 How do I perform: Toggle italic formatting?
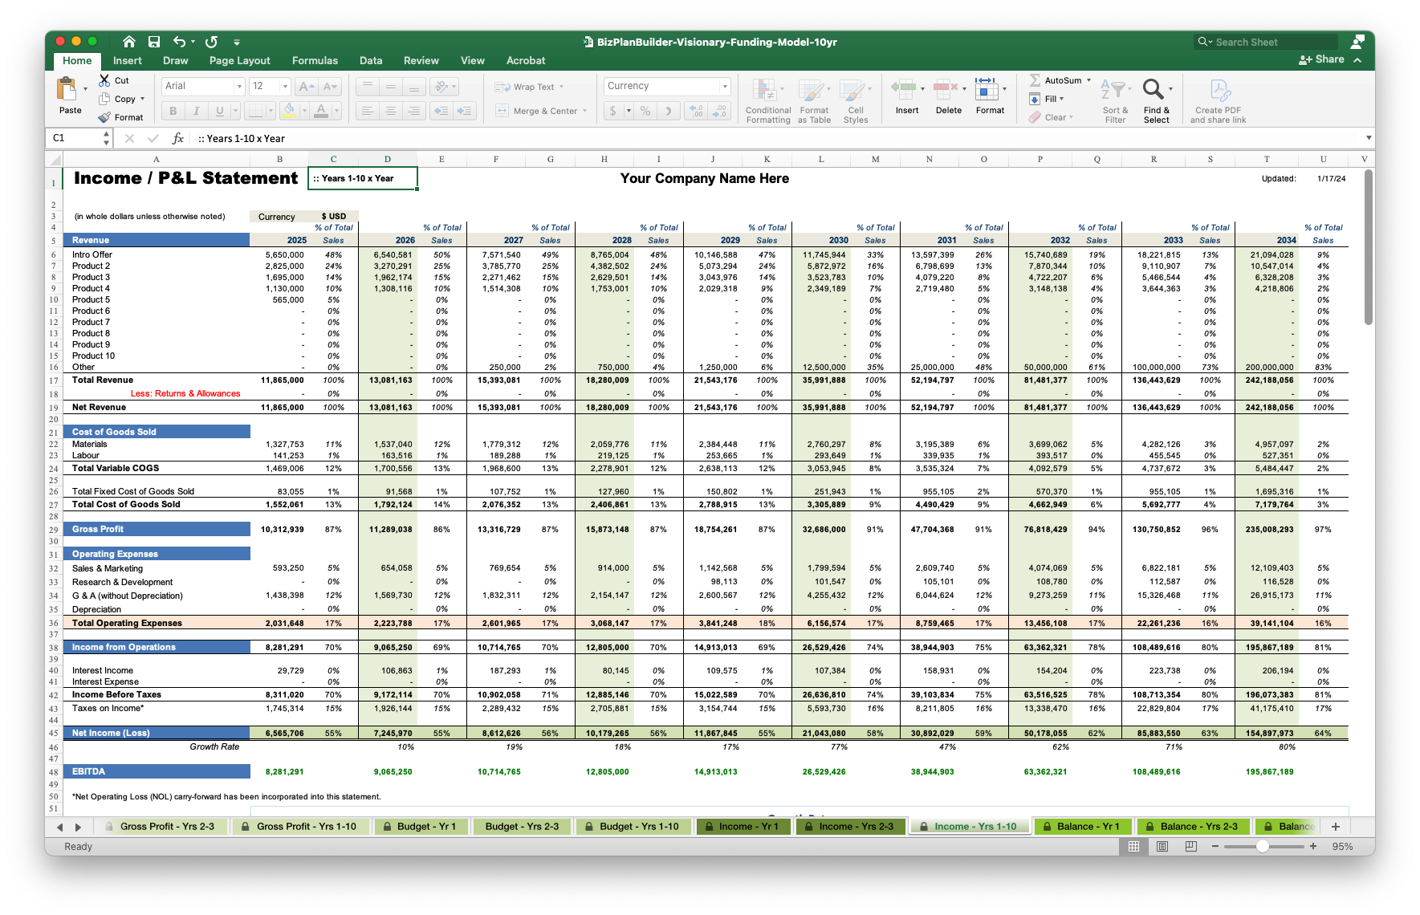coord(196,111)
